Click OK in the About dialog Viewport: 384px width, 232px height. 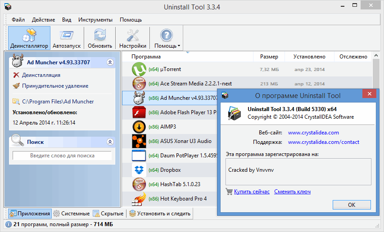coord(352,205)
